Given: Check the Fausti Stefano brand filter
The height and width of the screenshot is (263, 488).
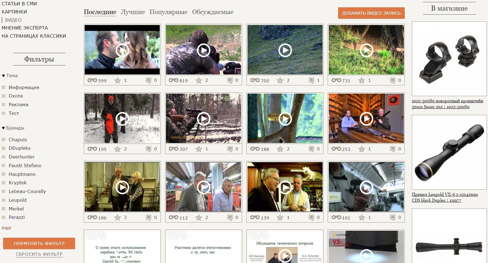Looking at the screenshot, I should (x=4, y=165).
